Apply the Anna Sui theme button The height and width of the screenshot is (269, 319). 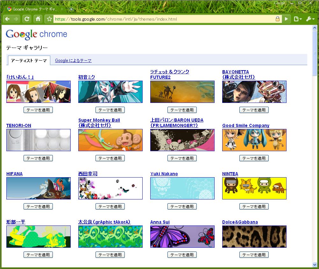tap(182, 255)
